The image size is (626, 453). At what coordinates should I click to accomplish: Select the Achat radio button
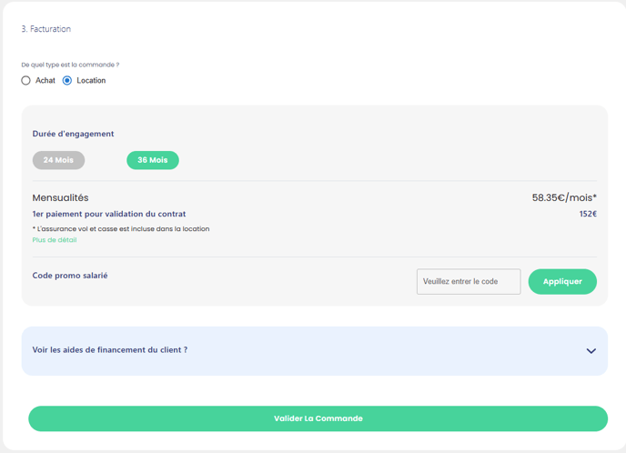point(26,81)
